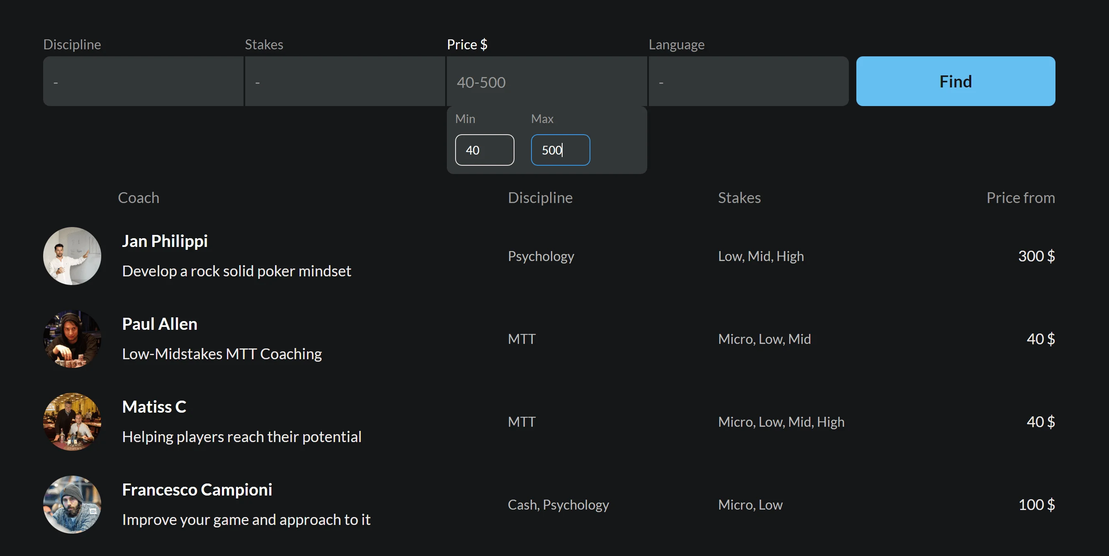
Task: Click Francesco Campioni's name
Action: pyautogui.click(x=197, y=489)
